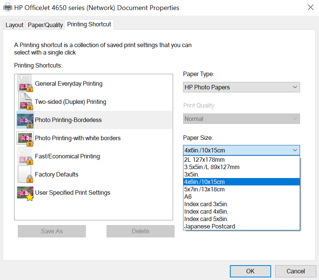Choose Japanese Postcard paper size
The height and width of the screenshot is (280, 319).
tap(241, 226)
